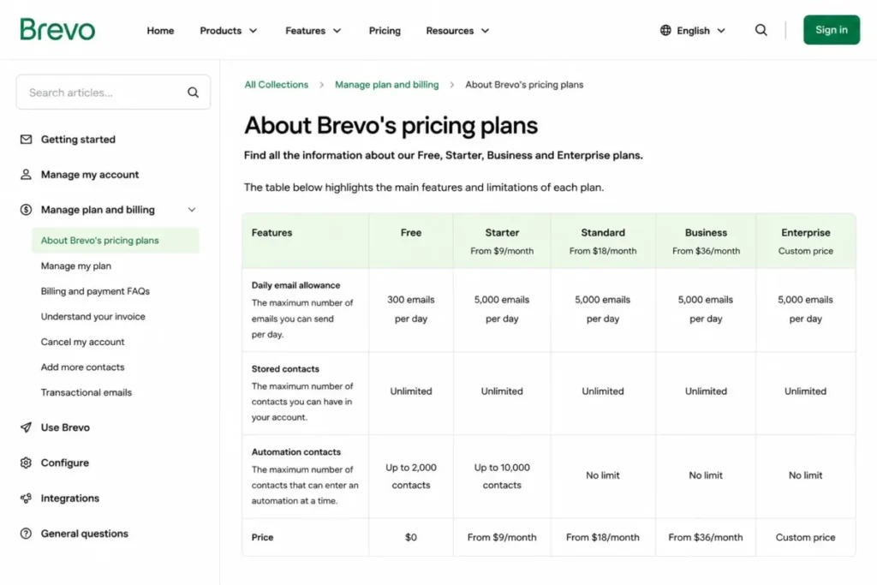Click the Integrations nodes icon
877x585 pixels.
coord(26,498)
